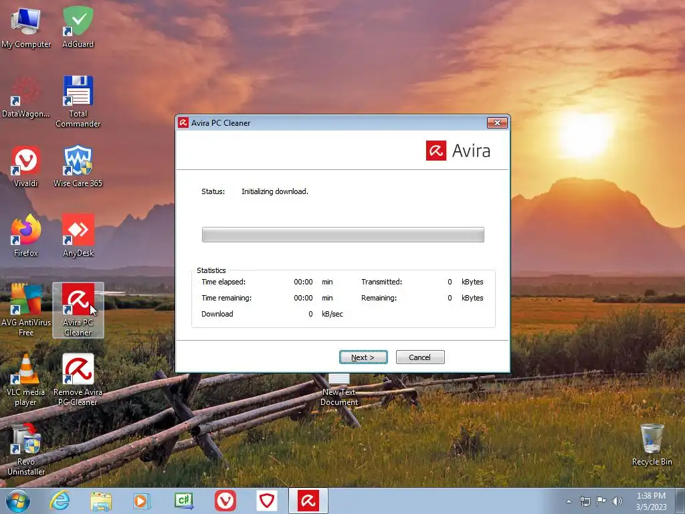The image size is (685, 514).
Task: Open the Action Center flag icon
Action: 601,501
